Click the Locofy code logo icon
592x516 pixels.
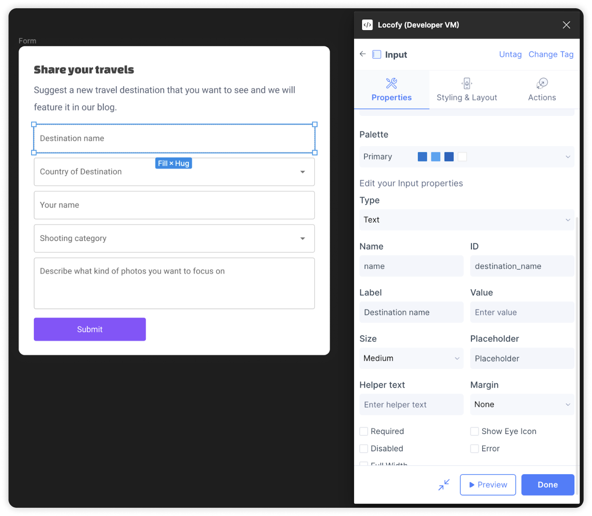click(x=367, y=24)
